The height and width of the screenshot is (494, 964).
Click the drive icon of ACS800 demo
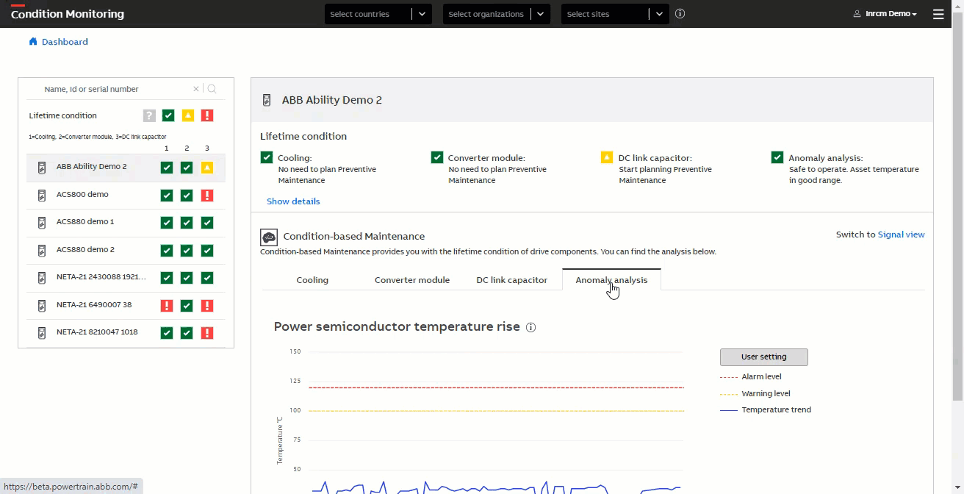click(x=42, y=195)
